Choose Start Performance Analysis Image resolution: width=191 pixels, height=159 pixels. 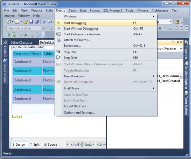tap(106, 34)
